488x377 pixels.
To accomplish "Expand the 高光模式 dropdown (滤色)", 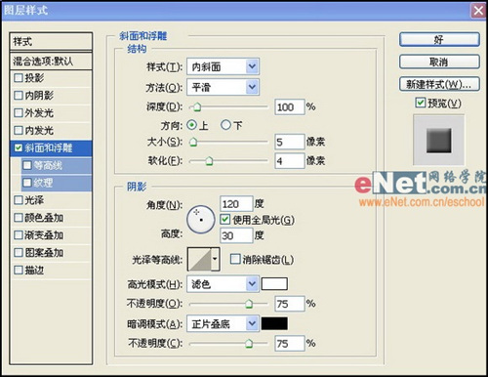I will 223,284.
